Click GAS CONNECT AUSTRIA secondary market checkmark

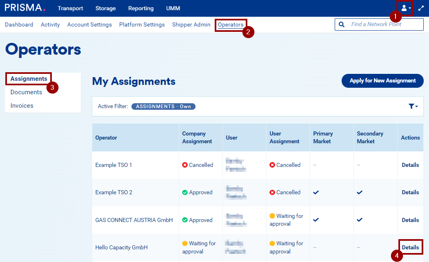click(x=360, y=220)
